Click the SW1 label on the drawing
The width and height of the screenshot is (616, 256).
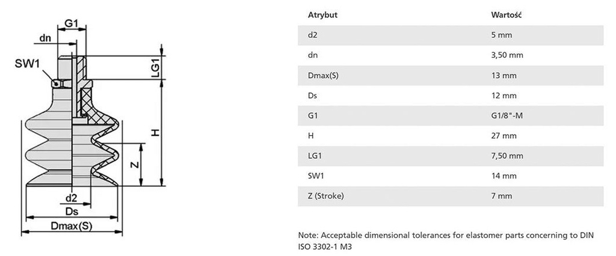click(26, 65)
